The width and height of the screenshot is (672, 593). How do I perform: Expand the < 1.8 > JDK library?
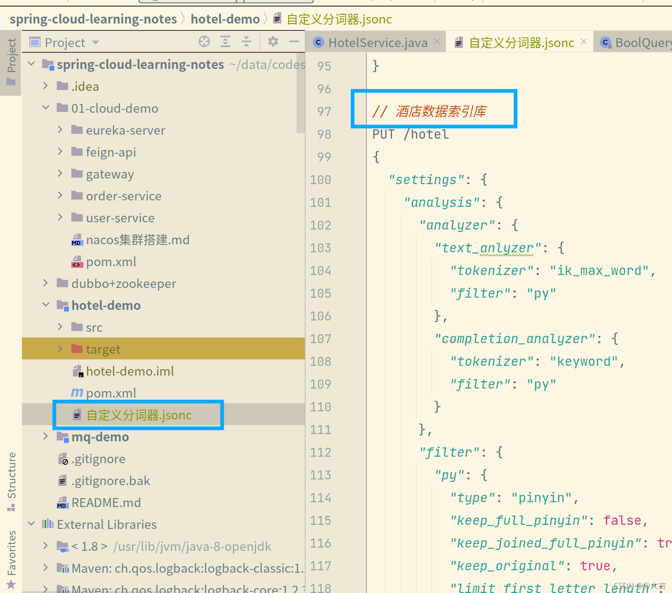pos(46,546)
